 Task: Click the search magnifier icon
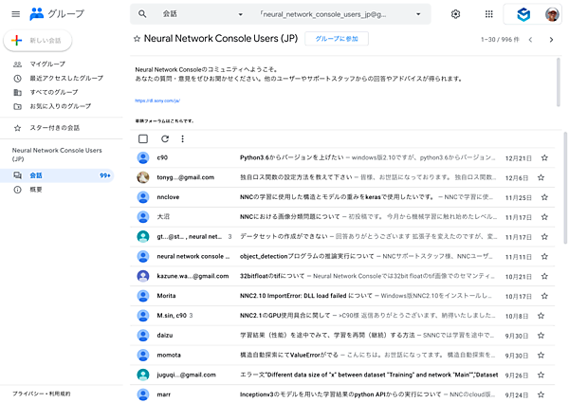(142, 14)
